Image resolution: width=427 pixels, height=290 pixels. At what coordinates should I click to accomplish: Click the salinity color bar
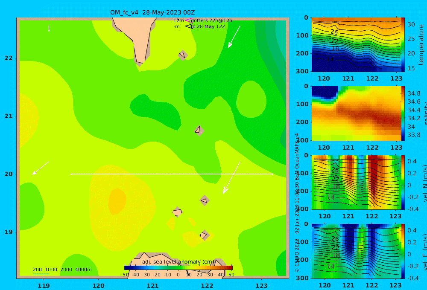coord(403,113)
